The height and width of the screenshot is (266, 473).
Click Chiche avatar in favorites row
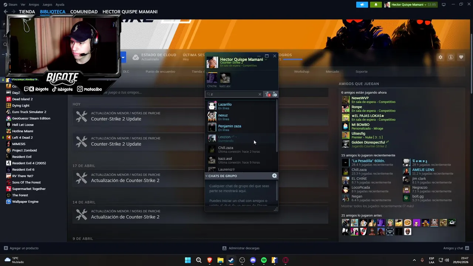[212, 78]
